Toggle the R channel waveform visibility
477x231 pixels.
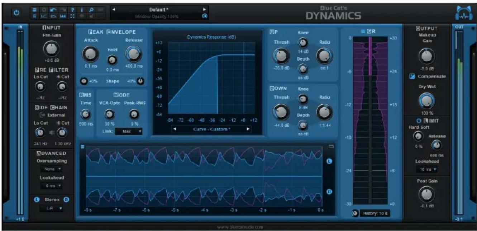[x=330, y=192]
